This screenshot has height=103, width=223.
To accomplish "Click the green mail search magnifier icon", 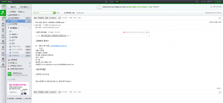I will 54,13.
